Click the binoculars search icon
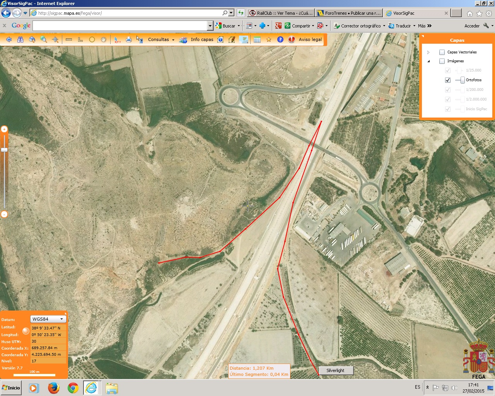Image resolution: width=495 pixels, height=396 pixels. (20, 39)
